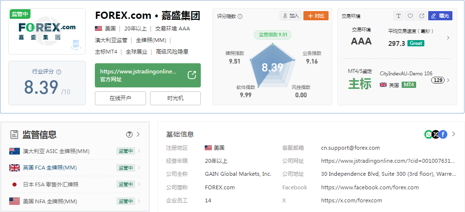Image resolution: width=465 pixels, height=212 pixels.
Task: Click 牌照指数 9.51 value
Action: pos(235,62)
